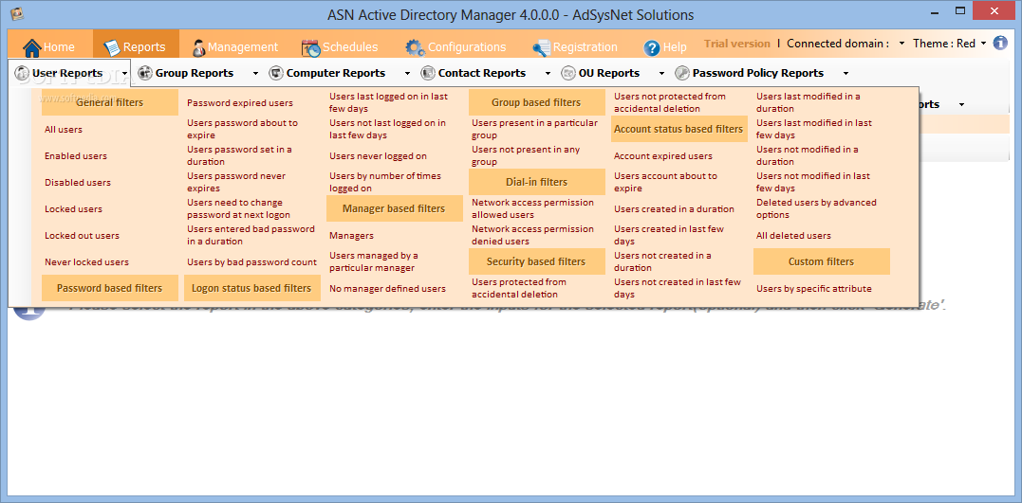Select Users password about to expire
The height and width of the screenshot is (503, 1022).
coord(243,129)
